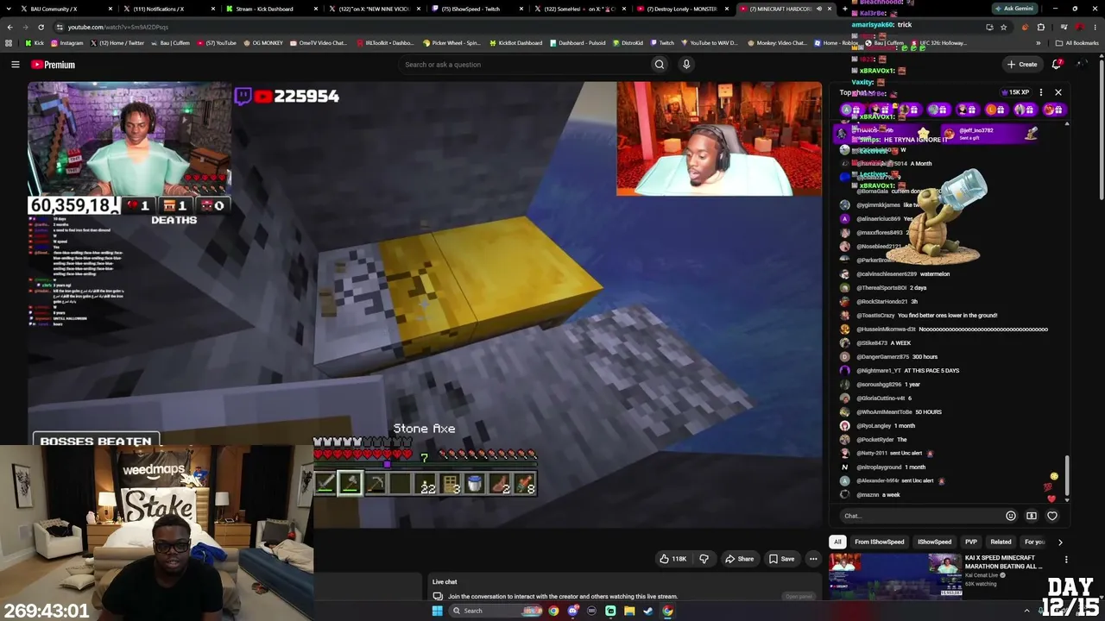Click the YouTube search magnifier button
Viewport: 1105px width, 621px height.
(660, 65)
